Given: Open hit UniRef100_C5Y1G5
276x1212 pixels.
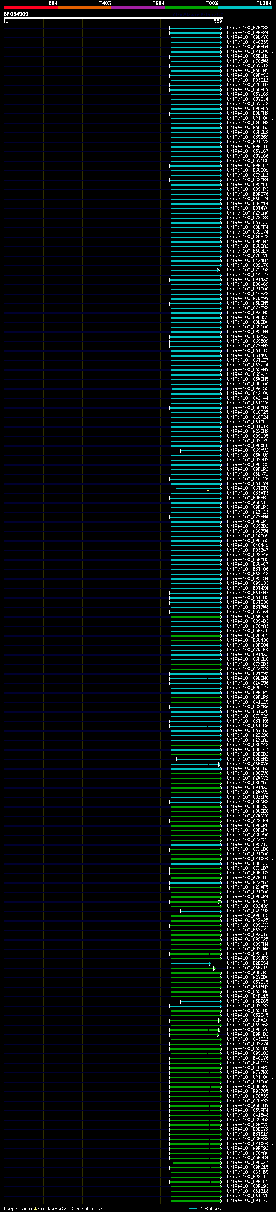Looking at the screenshot, I should click(x=248, y=161).
